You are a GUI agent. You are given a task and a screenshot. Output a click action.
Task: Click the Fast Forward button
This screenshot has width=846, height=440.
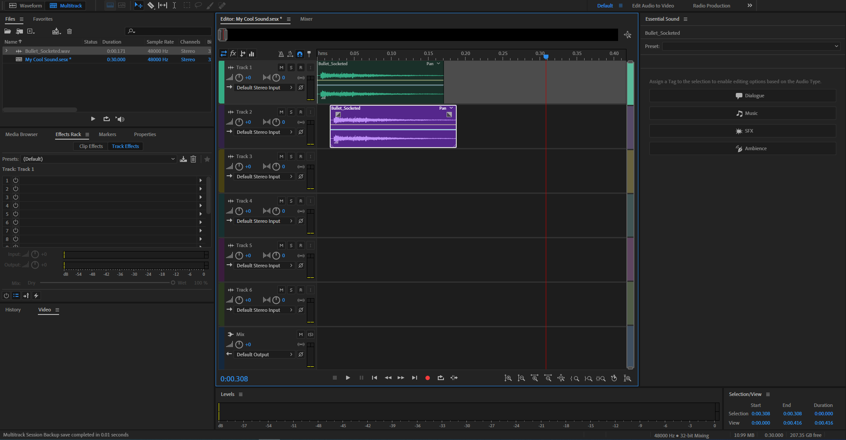pos(401,378)
